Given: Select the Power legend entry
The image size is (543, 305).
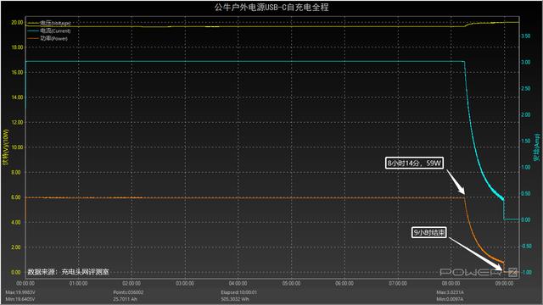Looking at the screenshot, I should [48, 38].
